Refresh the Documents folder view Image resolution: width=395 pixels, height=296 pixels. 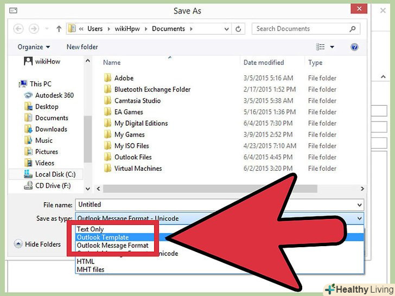pos(238,29)
